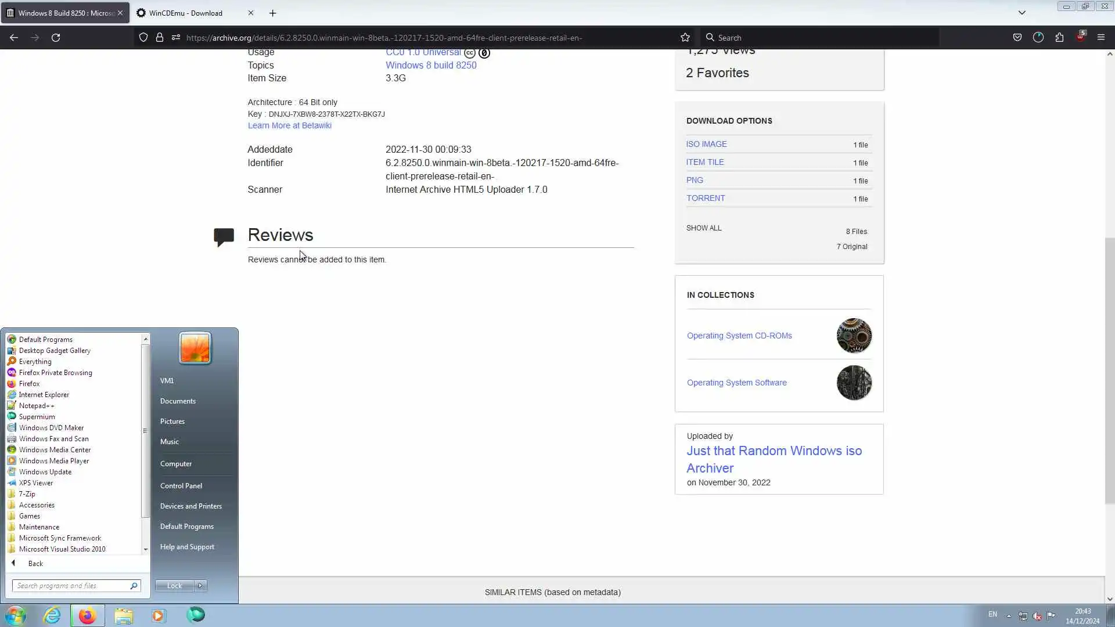
Task: Open Control Panel from Start menu
Action: click(181, 486)
